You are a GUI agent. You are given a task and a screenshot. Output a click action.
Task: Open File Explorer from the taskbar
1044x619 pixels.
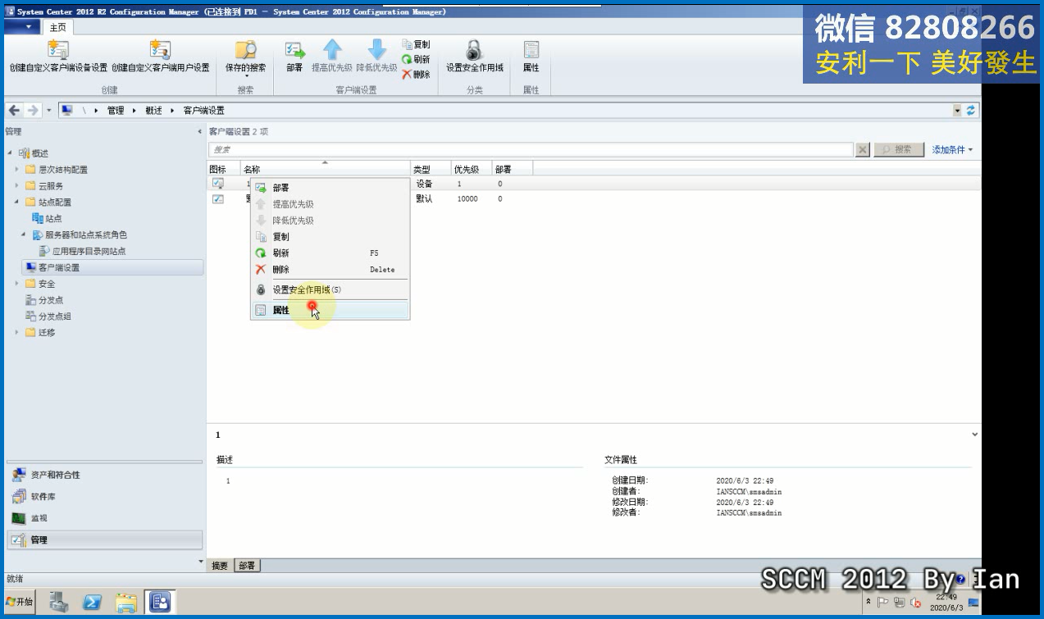pos(125,603)
